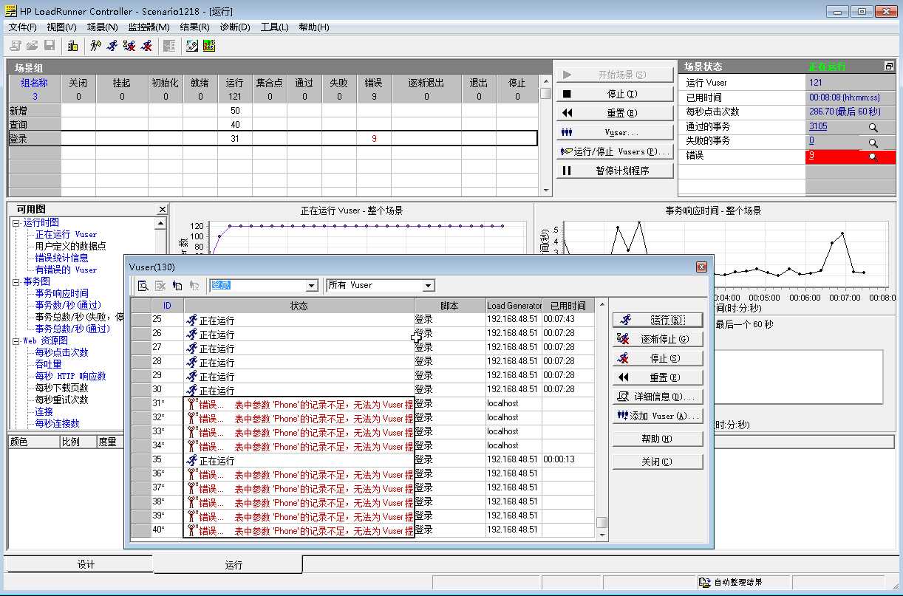
Task: Click 帮助(H) button in Vuser dialog
Action: 658,439
